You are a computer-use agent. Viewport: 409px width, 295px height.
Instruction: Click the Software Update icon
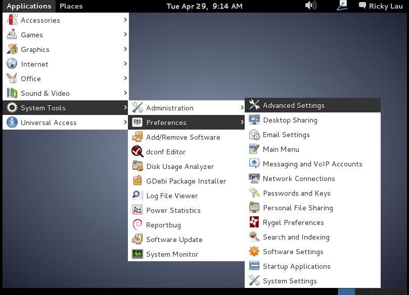(138, 239)
